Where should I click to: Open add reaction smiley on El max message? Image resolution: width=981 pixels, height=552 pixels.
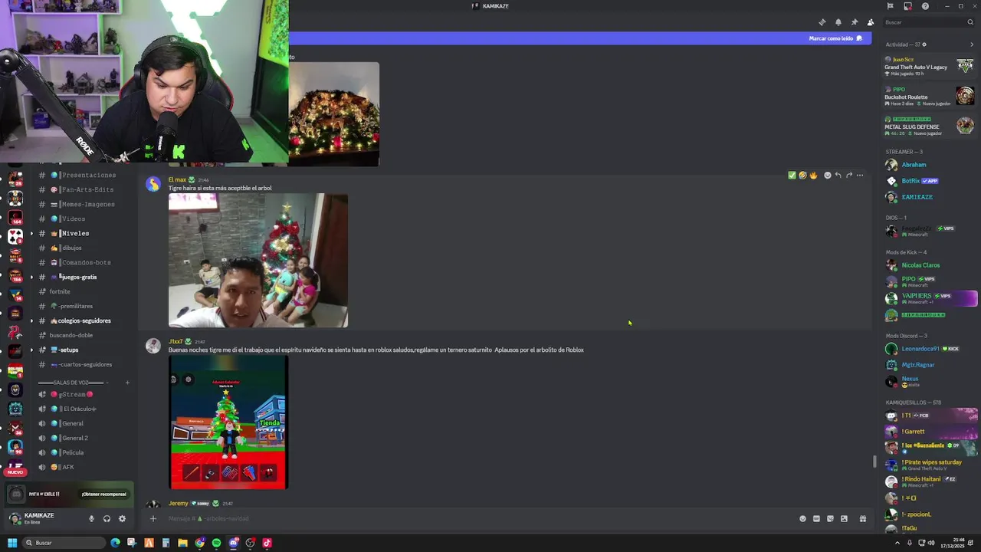827,176
